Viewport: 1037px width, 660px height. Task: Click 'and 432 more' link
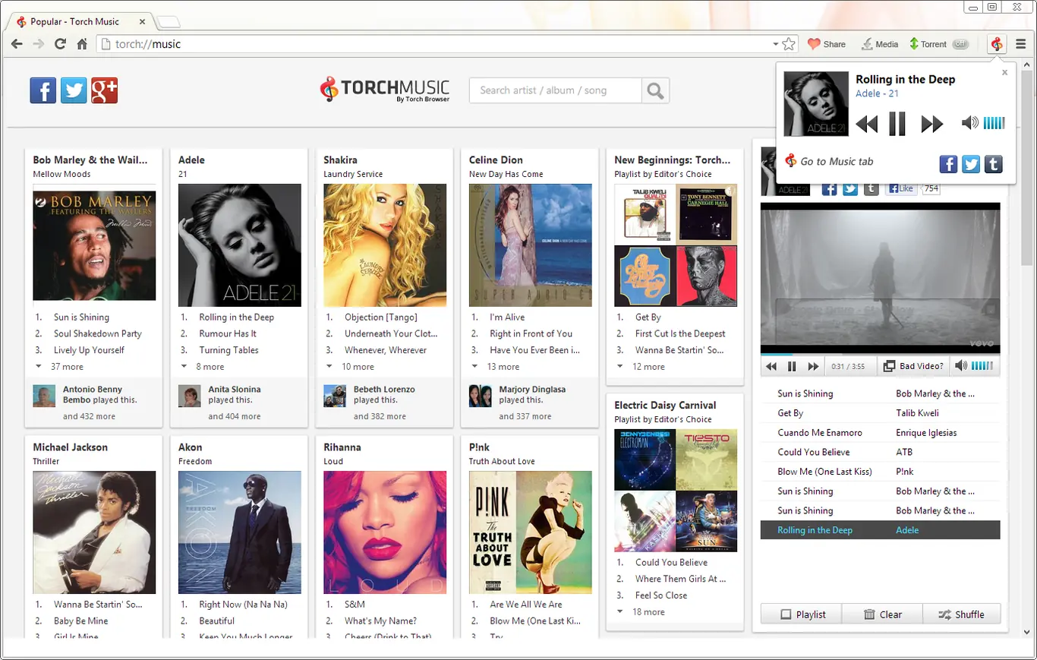[x=90, y=416]
